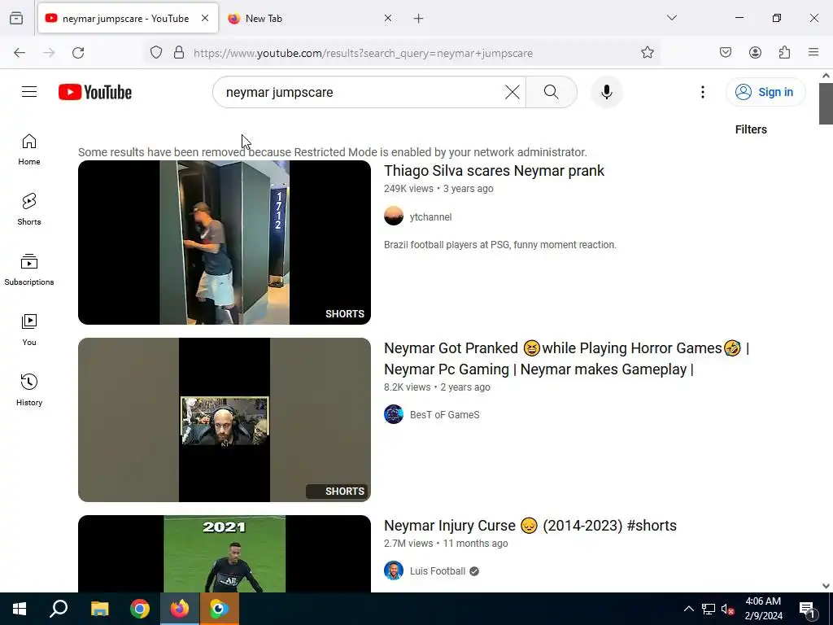Open Thiago Silva scares Neymar prank title
This screenshot has width=833, height=625.
click(494, 171)
